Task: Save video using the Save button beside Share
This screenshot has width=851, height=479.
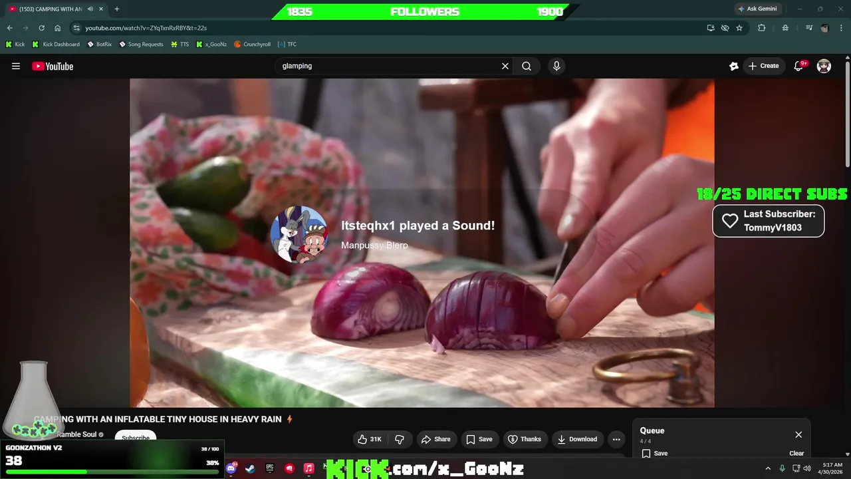Action: (x=479, y=439)
